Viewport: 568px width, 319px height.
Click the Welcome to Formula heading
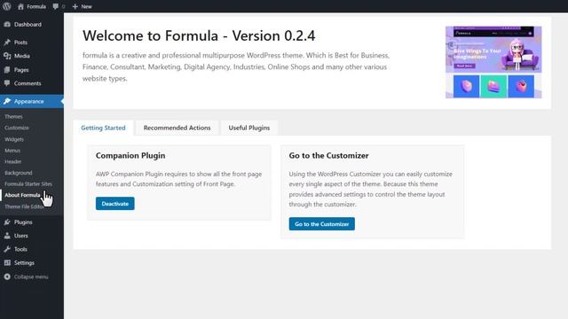(x=199, y=35)
